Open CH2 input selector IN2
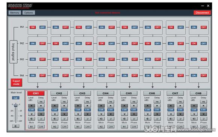This screenshot has width=218, height=137. [x=55, y=126]
